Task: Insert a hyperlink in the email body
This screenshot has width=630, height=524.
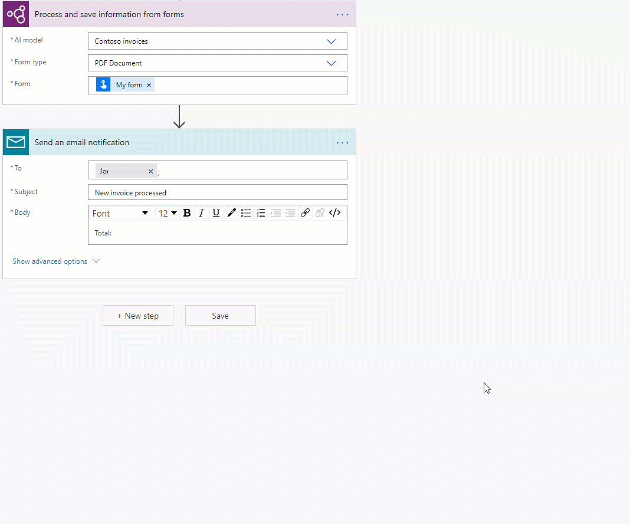Action: [x=305, y=213]
